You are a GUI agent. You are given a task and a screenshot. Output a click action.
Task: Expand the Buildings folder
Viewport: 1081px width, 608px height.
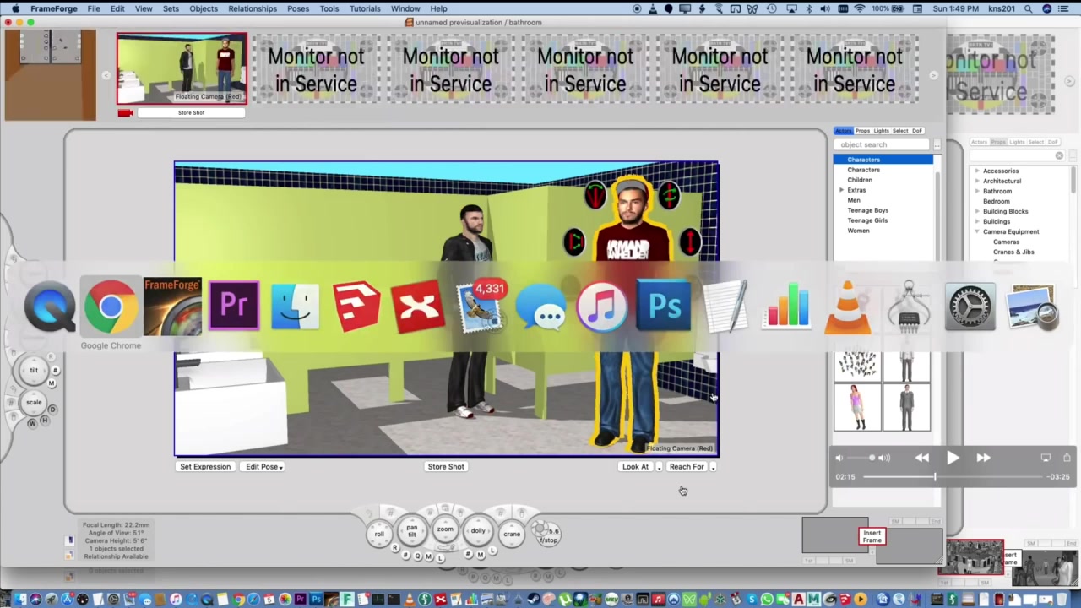click(x=977, y=221)
